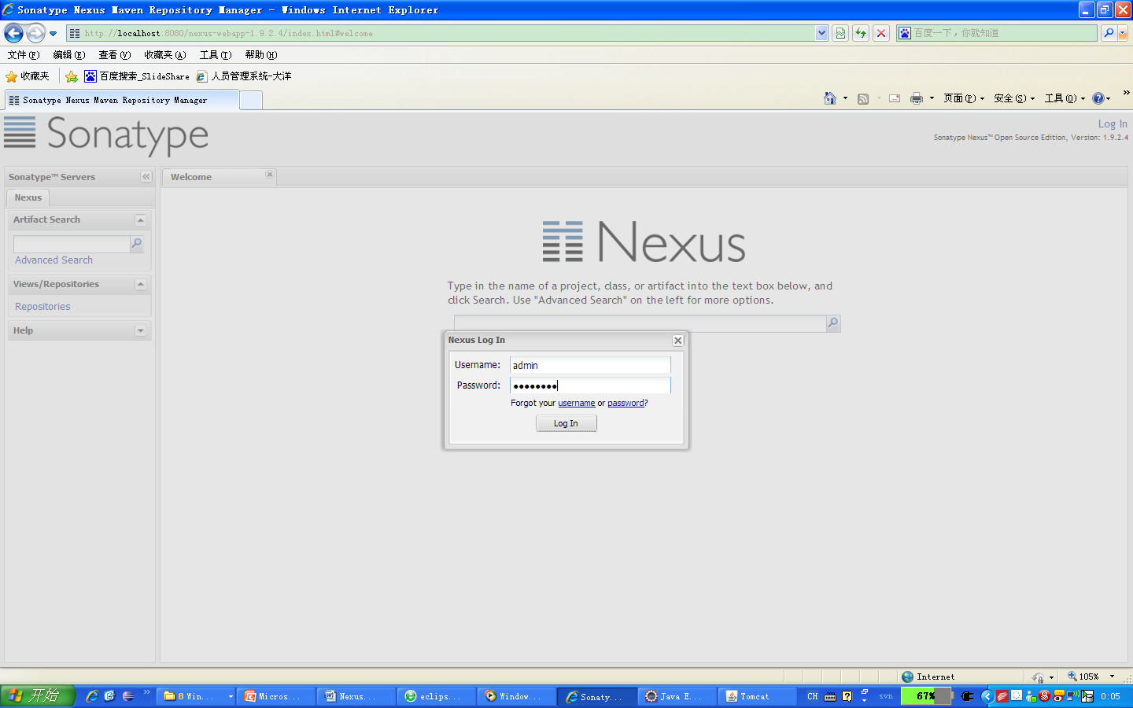This screenshot has width=1133, height=708.
Task: Open the Home button dropdown arrow
Action: coord(845,98)
